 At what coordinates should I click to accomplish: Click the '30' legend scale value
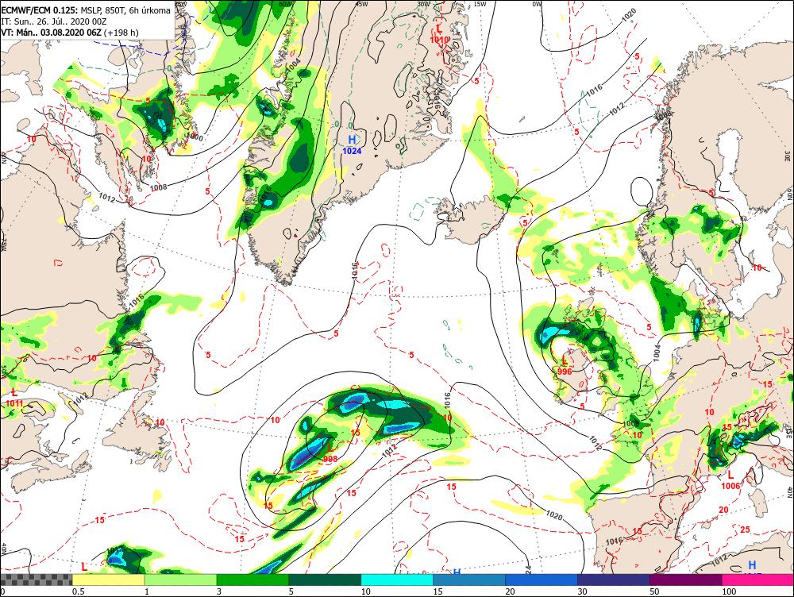pyautogui.click(x=582, y=591)
